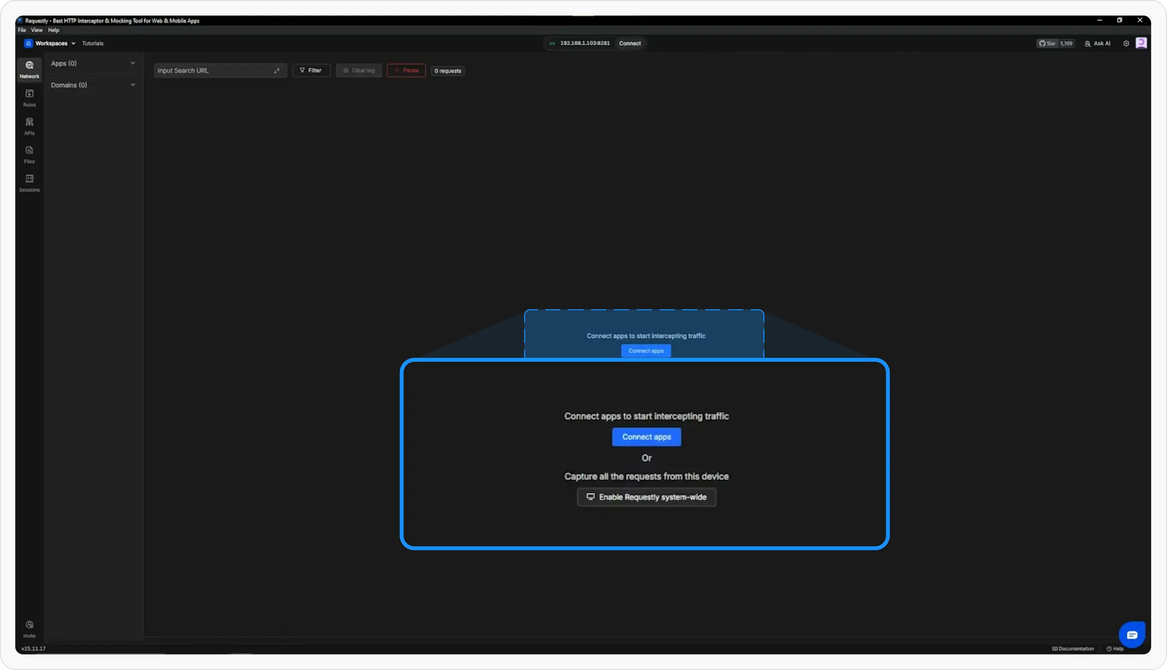Select Rules in the left sidebar
The width and height of the screenshot is (1167, 670).
coord(29,98)
